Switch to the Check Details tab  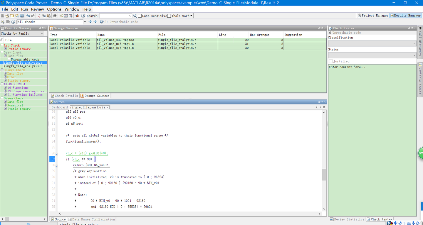pyautogui.click(x=64, y=96)
